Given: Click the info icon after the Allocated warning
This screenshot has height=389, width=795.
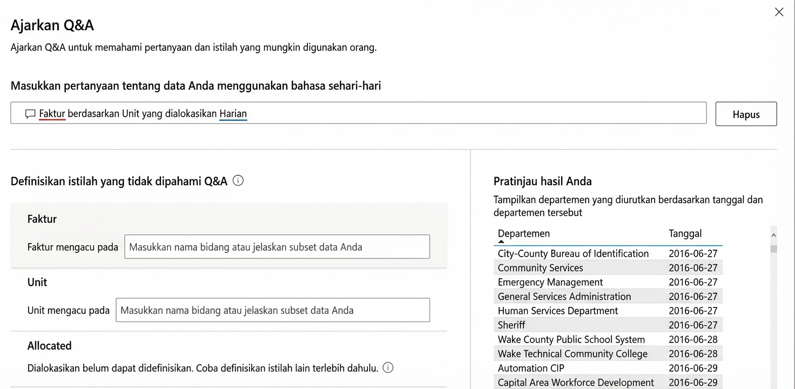Looking at the screenshot, I should click(388, 367).
